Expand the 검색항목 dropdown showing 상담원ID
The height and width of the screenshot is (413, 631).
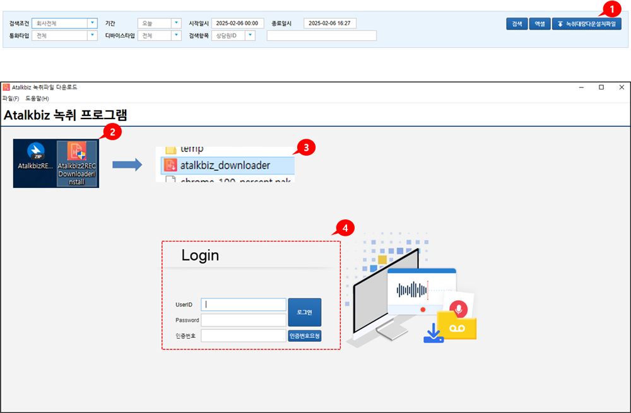coord(249,35)
